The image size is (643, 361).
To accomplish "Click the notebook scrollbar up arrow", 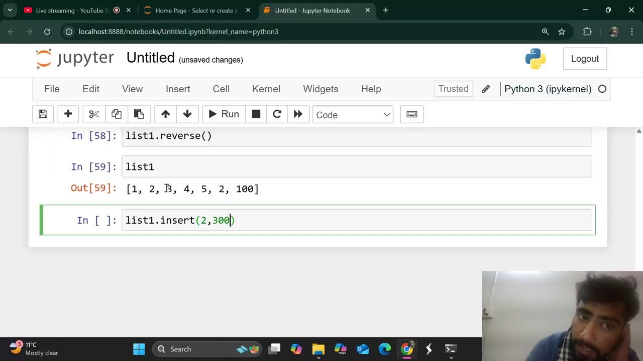I will coord(639,131).
